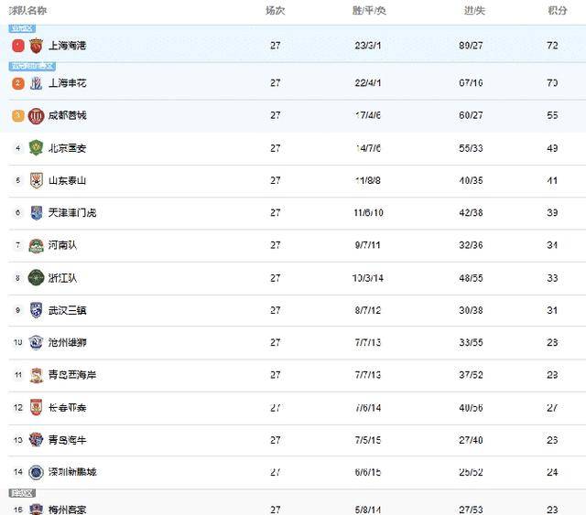
Task: Click the 胜/平/负 column header
Action: click(369, 11)
